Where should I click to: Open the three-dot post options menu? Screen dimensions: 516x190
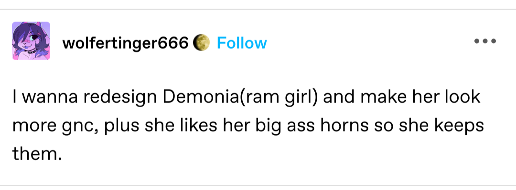(485, 41)
